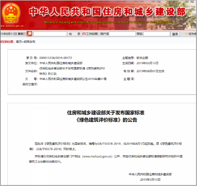
Task: Click the bold announcement heading title
Action: click(106, 116)
